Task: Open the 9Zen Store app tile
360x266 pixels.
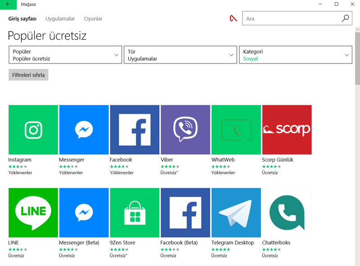Action: tap(135, 213)
